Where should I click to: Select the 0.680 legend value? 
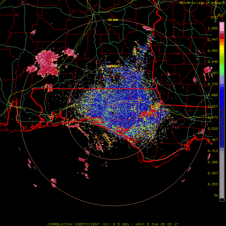(x=213, y=95)
